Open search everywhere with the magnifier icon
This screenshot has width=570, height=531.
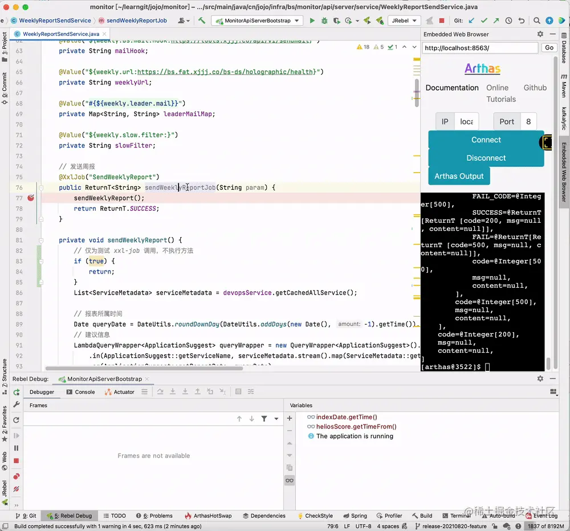[x=536, y=20]
